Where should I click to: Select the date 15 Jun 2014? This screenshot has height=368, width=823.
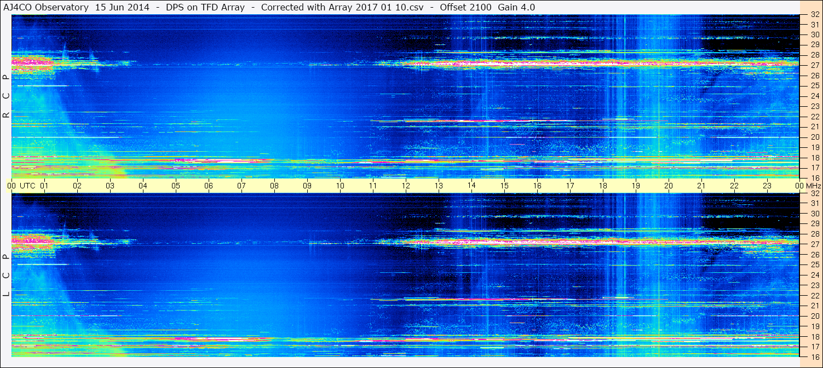pyautogui.click(x=123, y=7)
